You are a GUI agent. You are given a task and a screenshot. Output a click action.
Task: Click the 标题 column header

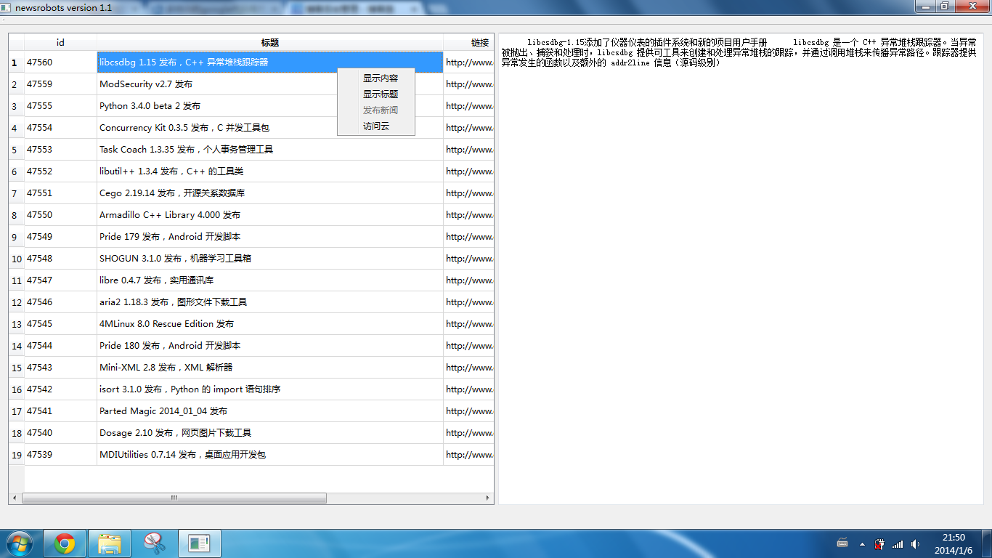tap(270, 43)
